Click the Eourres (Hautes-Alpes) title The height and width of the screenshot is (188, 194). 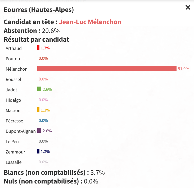39,10
